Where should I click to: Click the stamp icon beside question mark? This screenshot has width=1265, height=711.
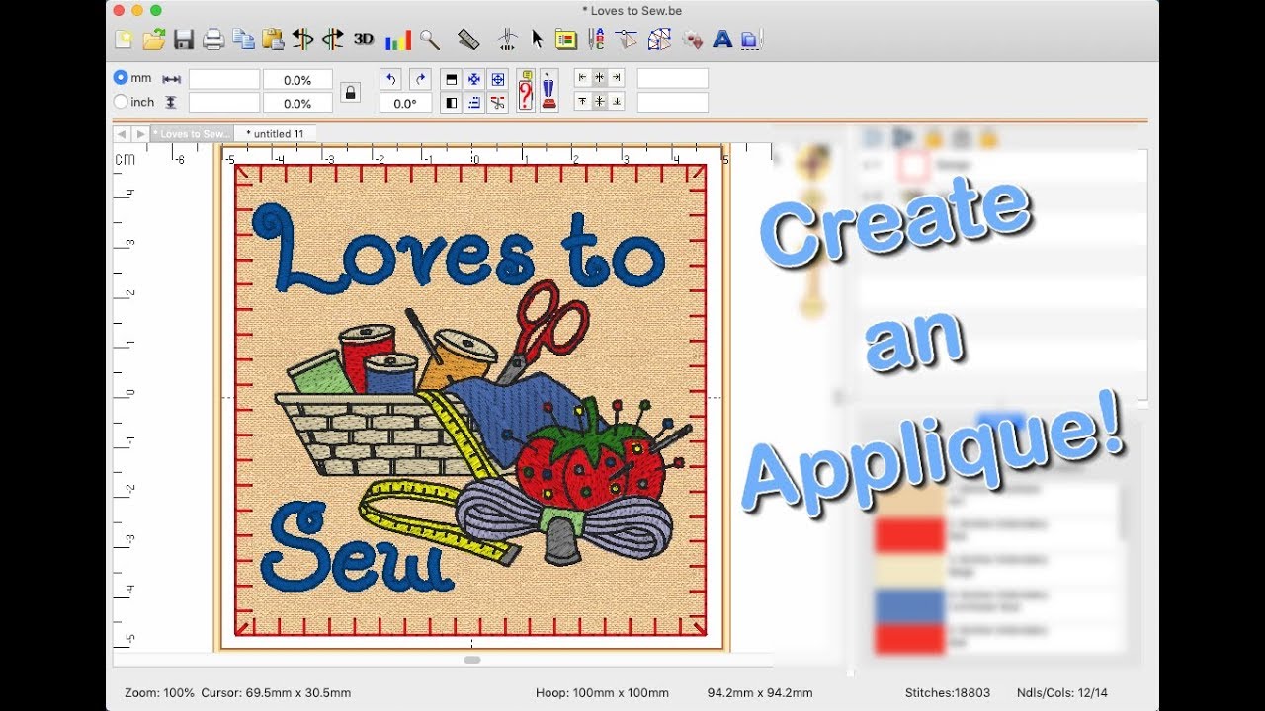[x=548, y=90]
